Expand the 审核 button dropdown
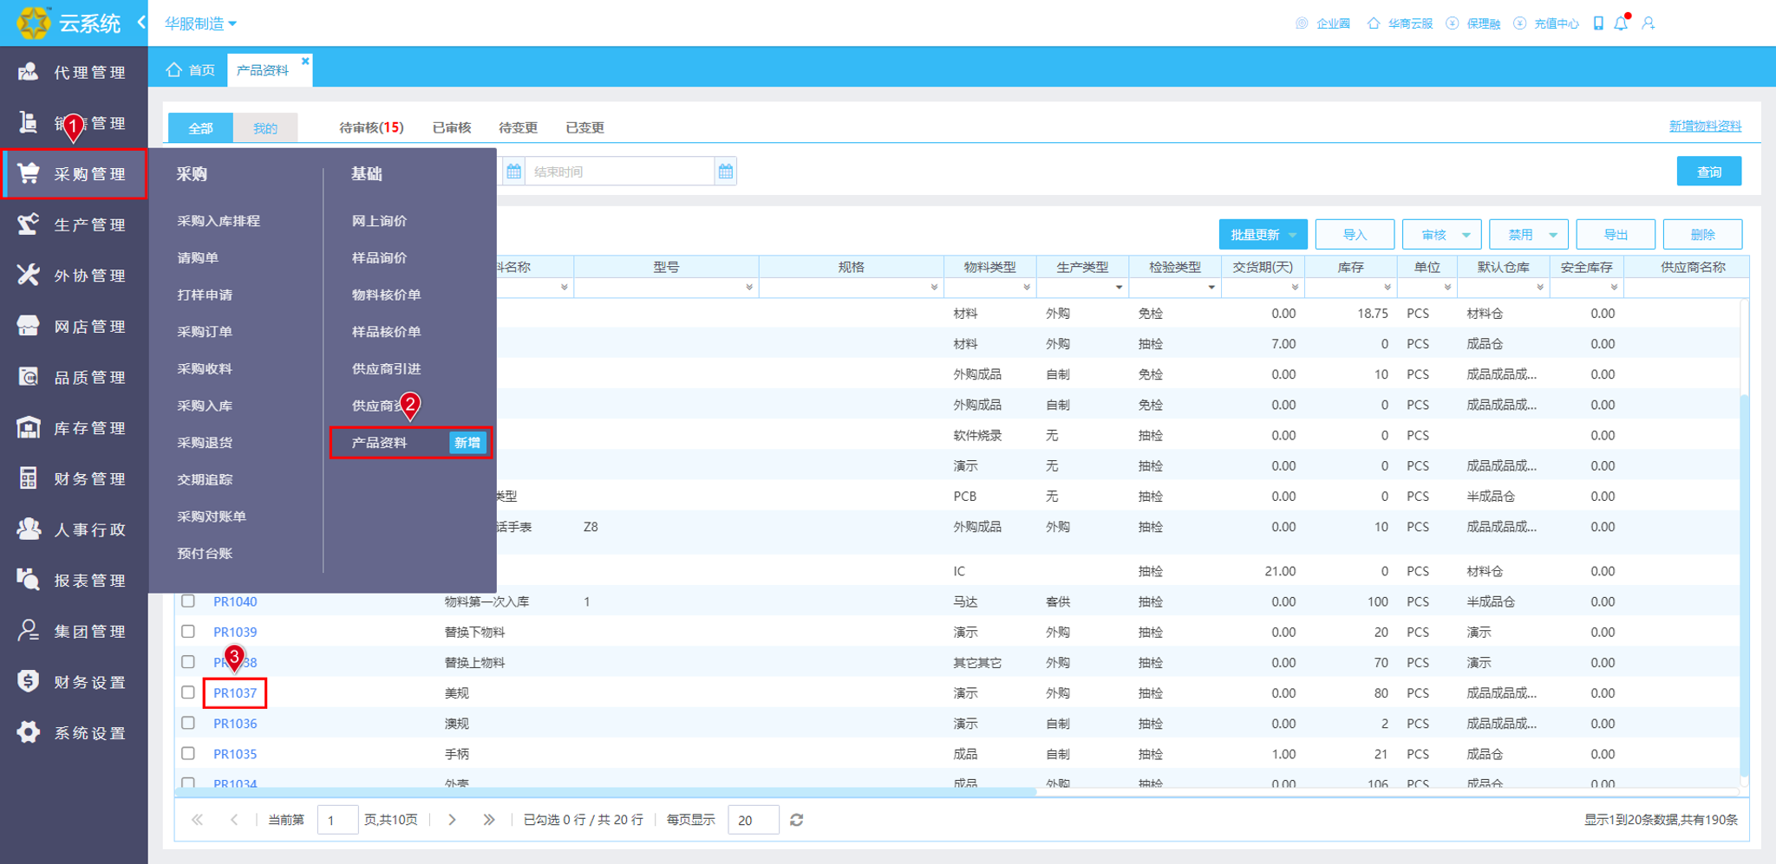 [x=1466, y=235]
